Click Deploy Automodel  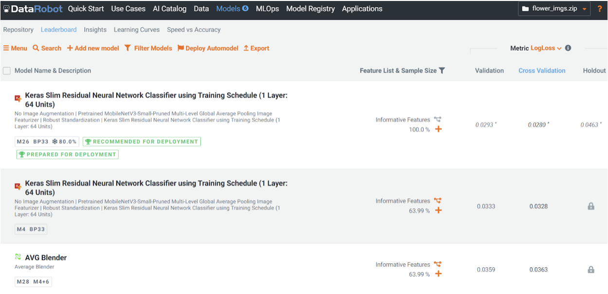tap(208, 48)
